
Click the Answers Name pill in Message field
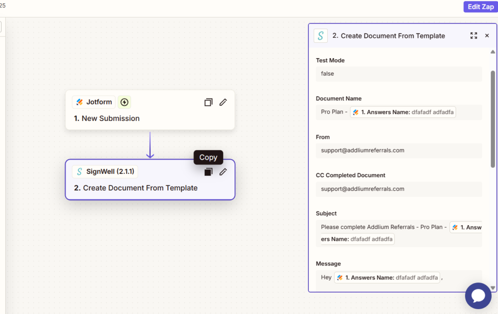click(x=387, y=278)
